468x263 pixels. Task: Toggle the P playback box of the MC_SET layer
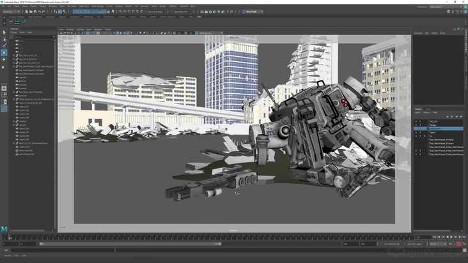pyautogui.click(x=420, y=121)
